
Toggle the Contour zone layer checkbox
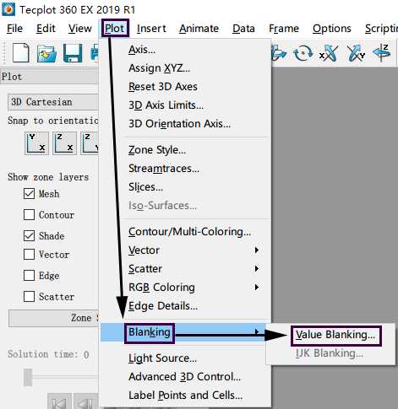29,215
